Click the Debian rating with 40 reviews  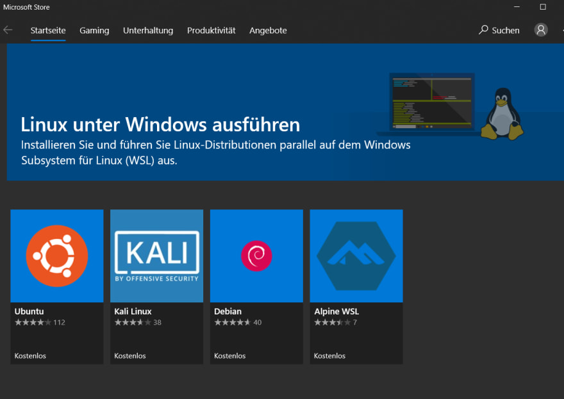pos(238,322)
